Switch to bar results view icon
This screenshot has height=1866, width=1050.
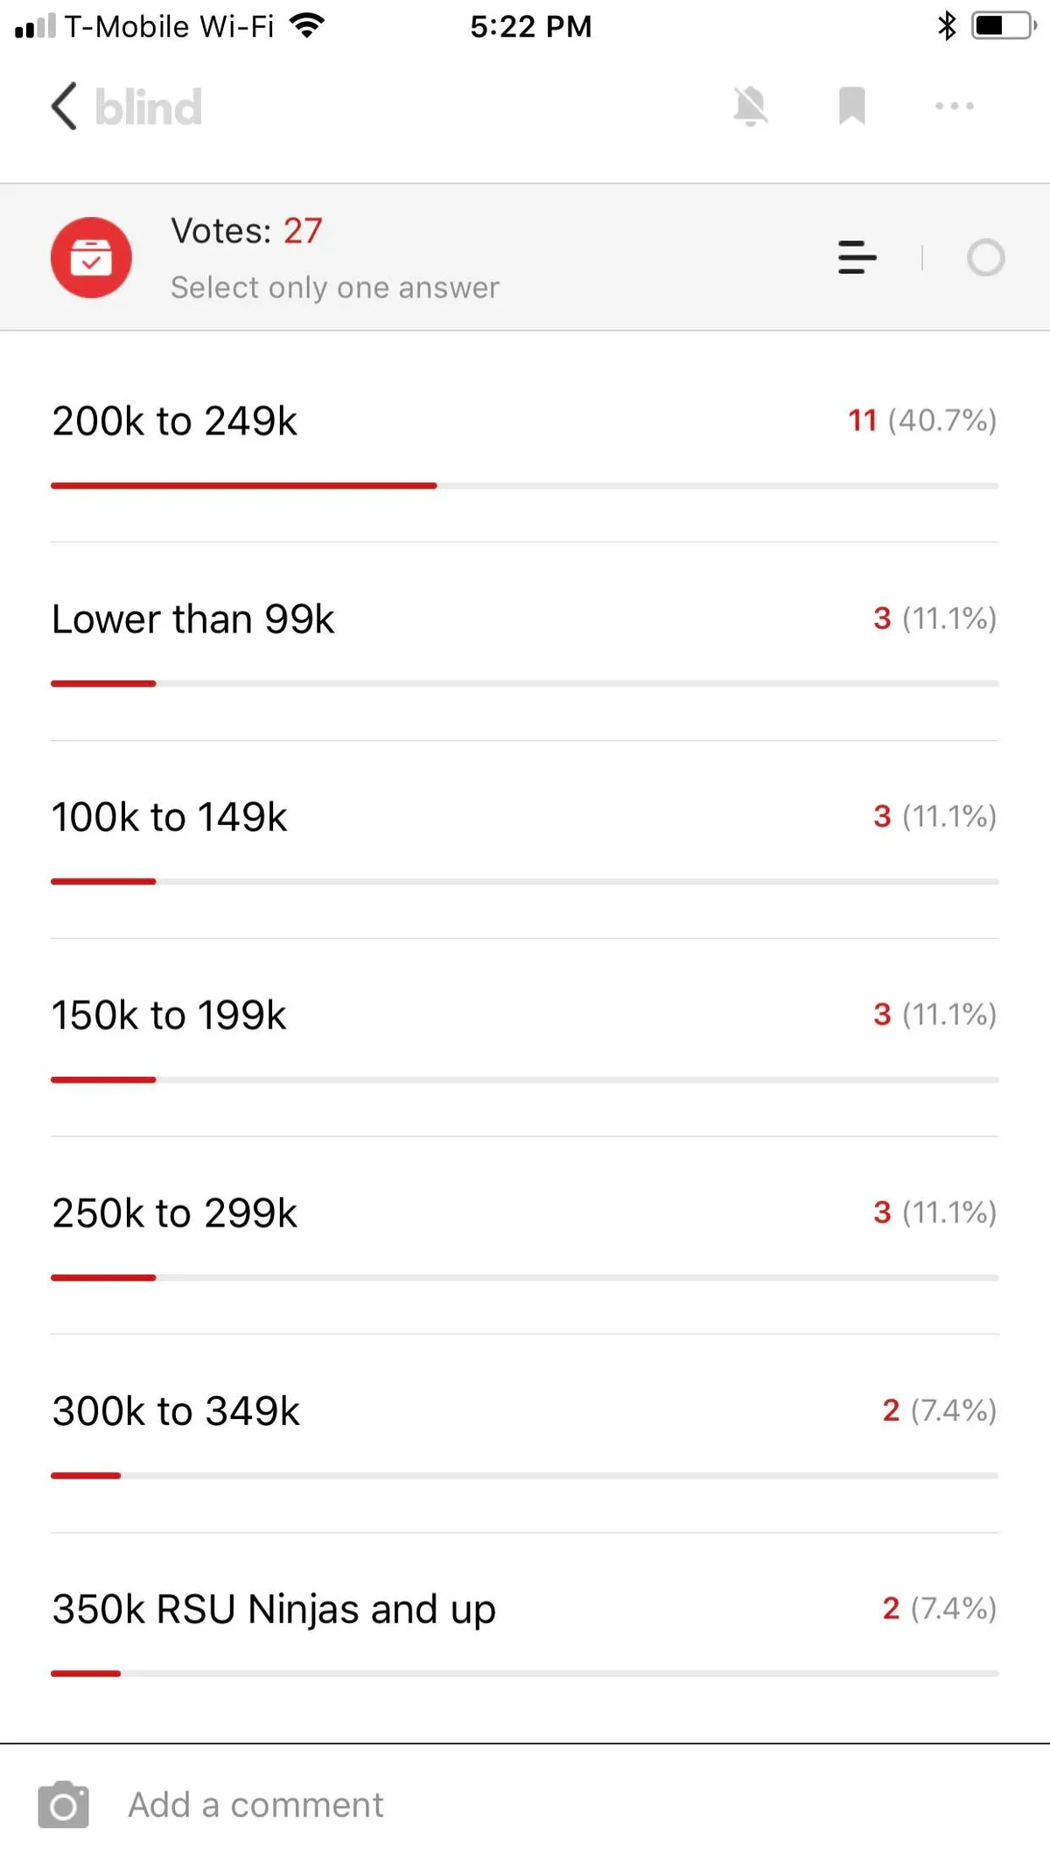tap(857, 257)
